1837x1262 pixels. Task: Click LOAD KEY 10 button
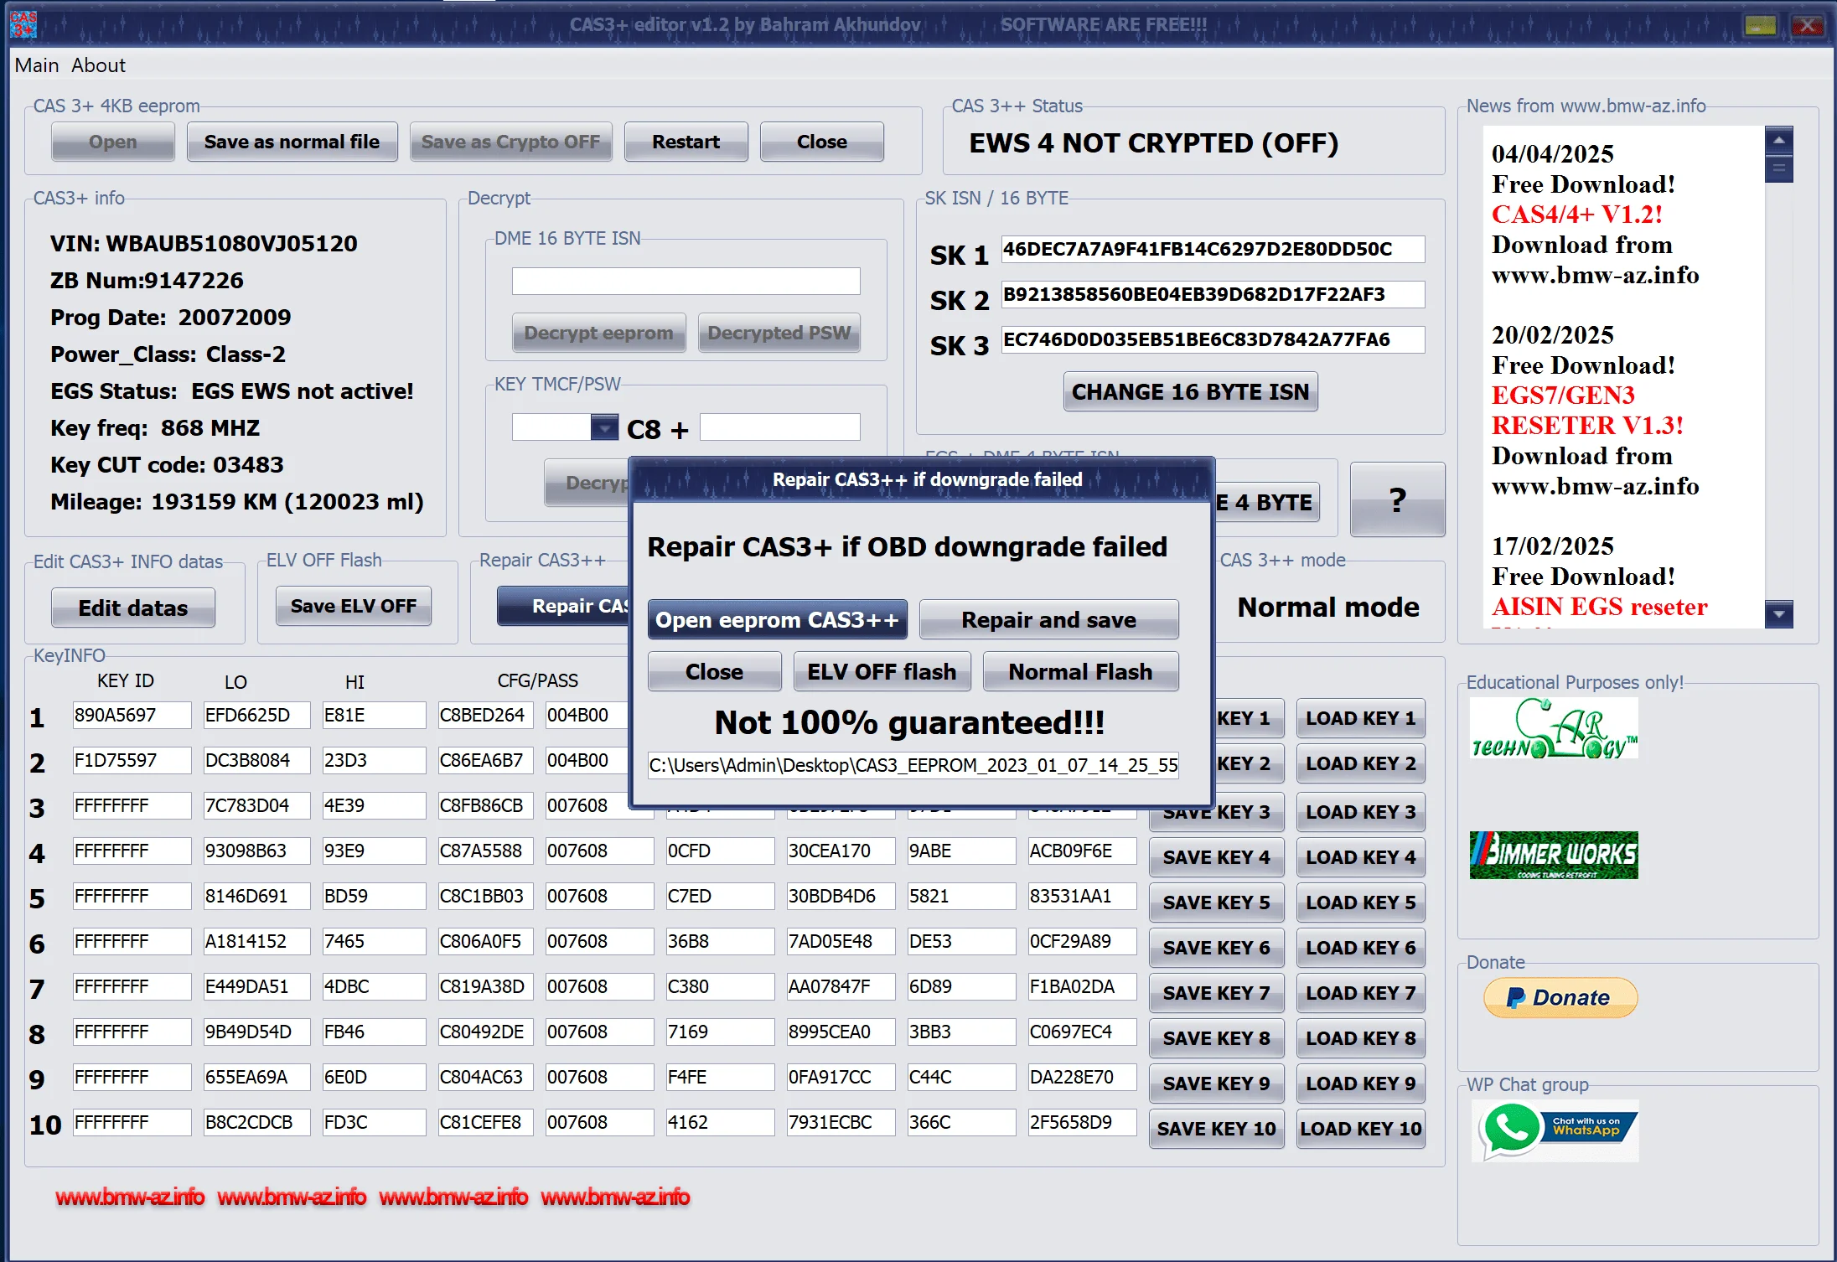(x=1360, y=1129)
